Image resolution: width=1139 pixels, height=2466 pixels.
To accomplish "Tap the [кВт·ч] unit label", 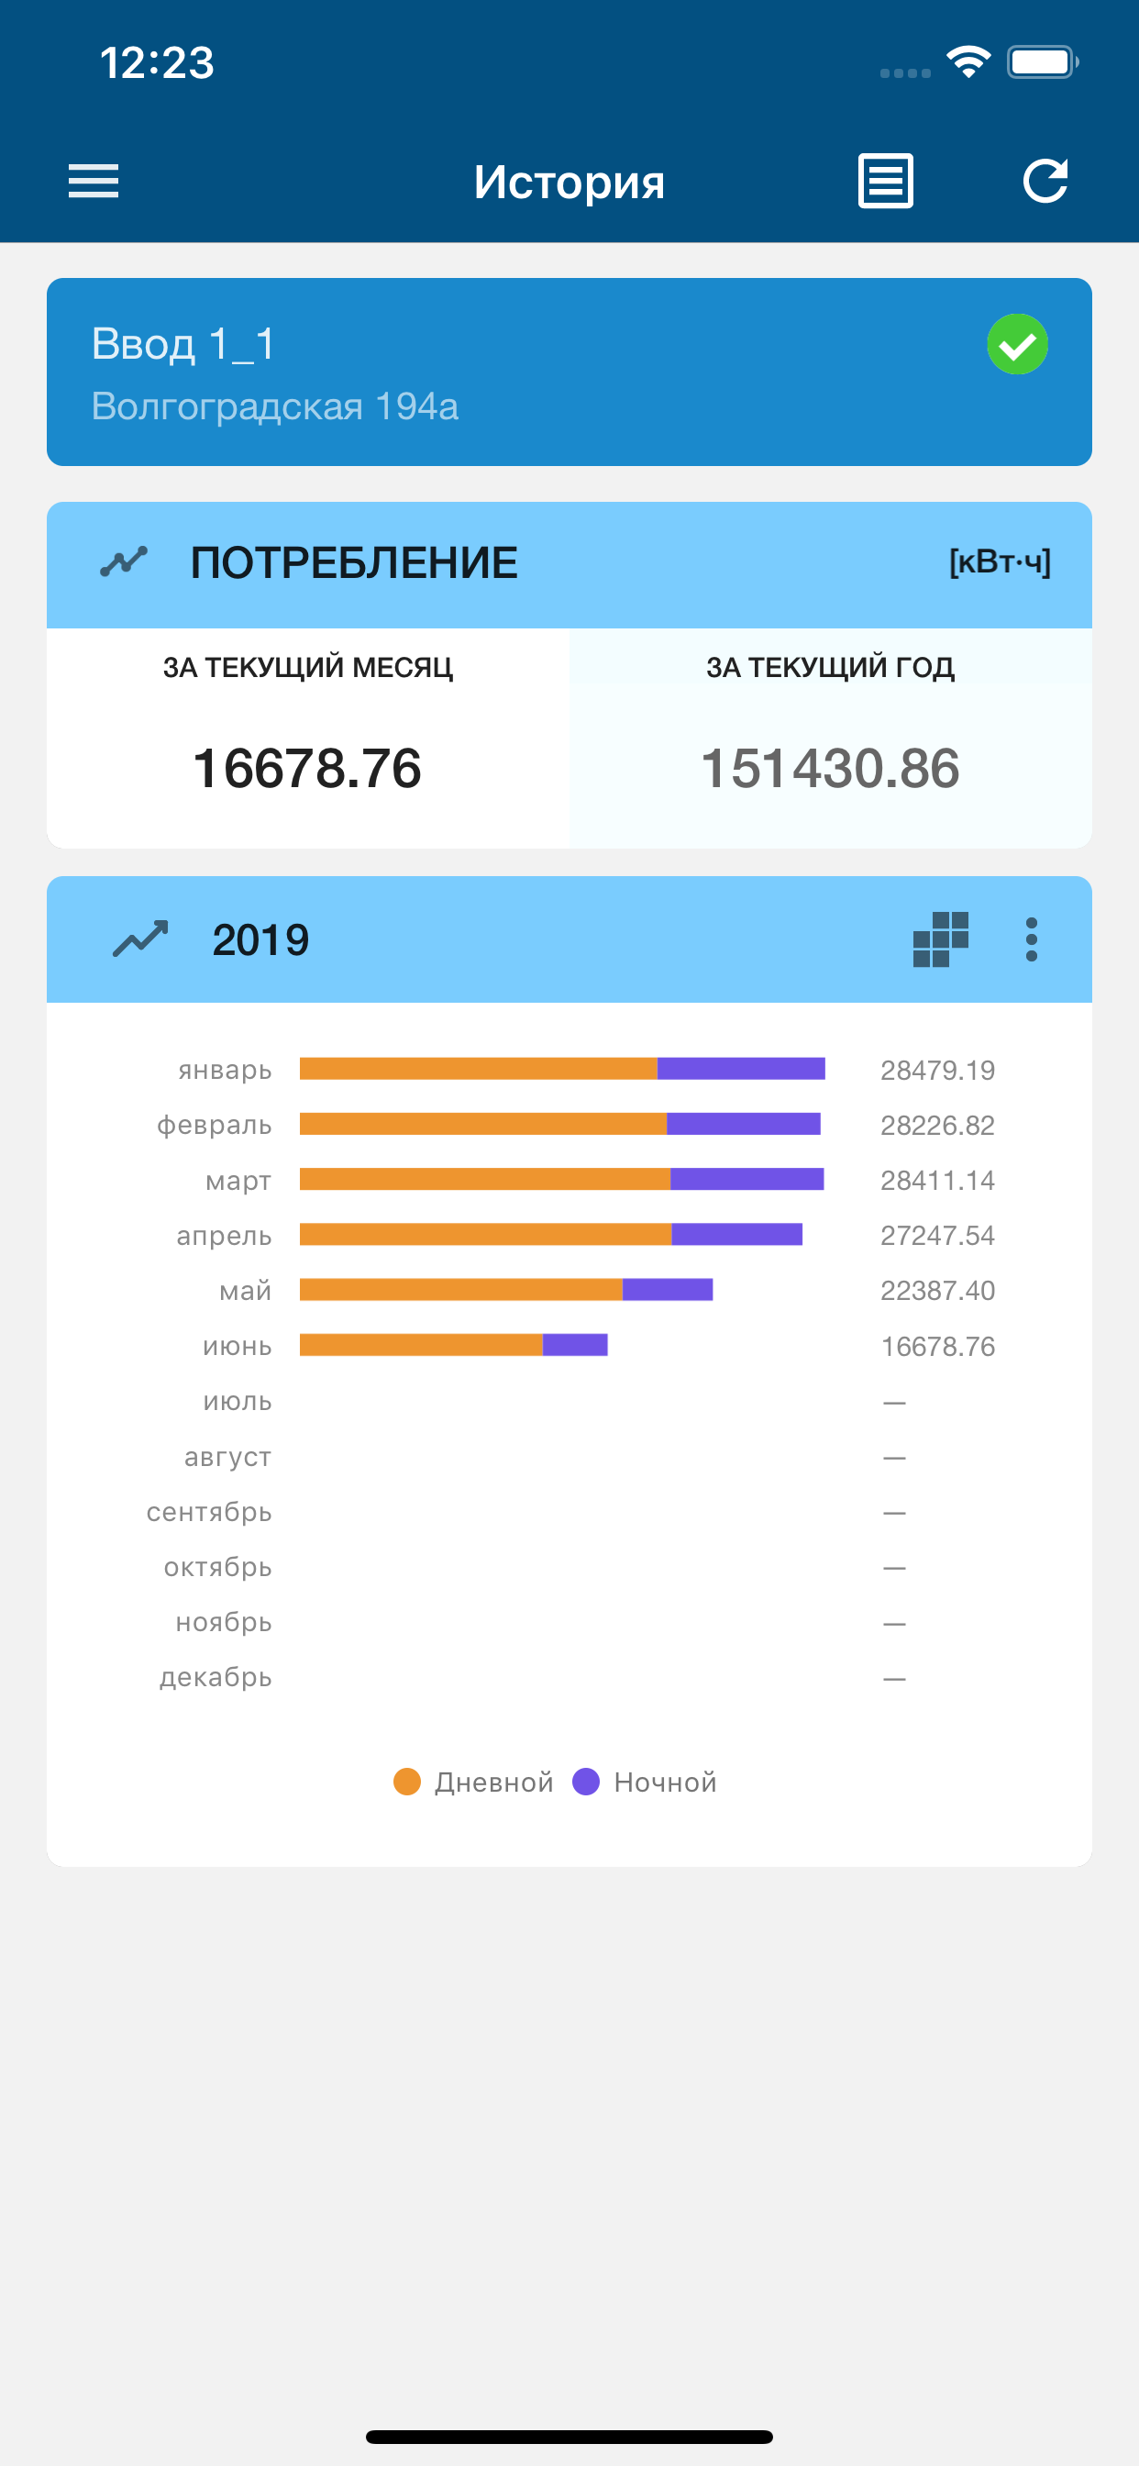I will (x=1001, y=562).
